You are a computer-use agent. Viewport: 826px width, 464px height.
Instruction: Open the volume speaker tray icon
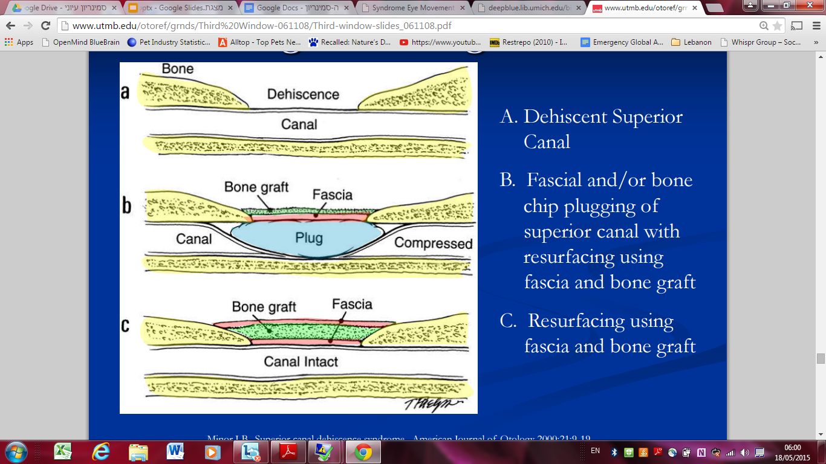coord(745,452)
